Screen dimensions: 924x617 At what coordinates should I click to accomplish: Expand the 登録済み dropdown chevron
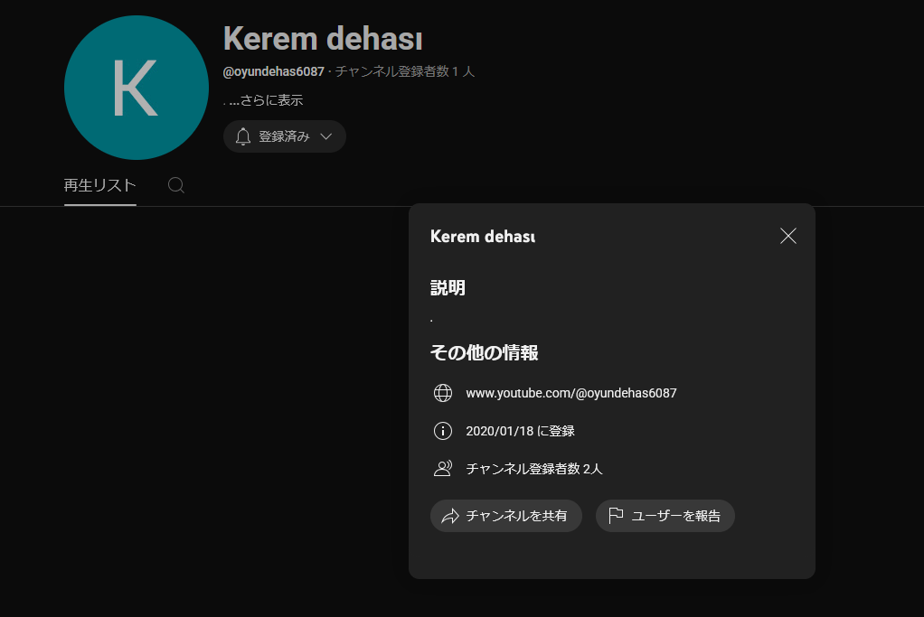click(x=325, y=136)
